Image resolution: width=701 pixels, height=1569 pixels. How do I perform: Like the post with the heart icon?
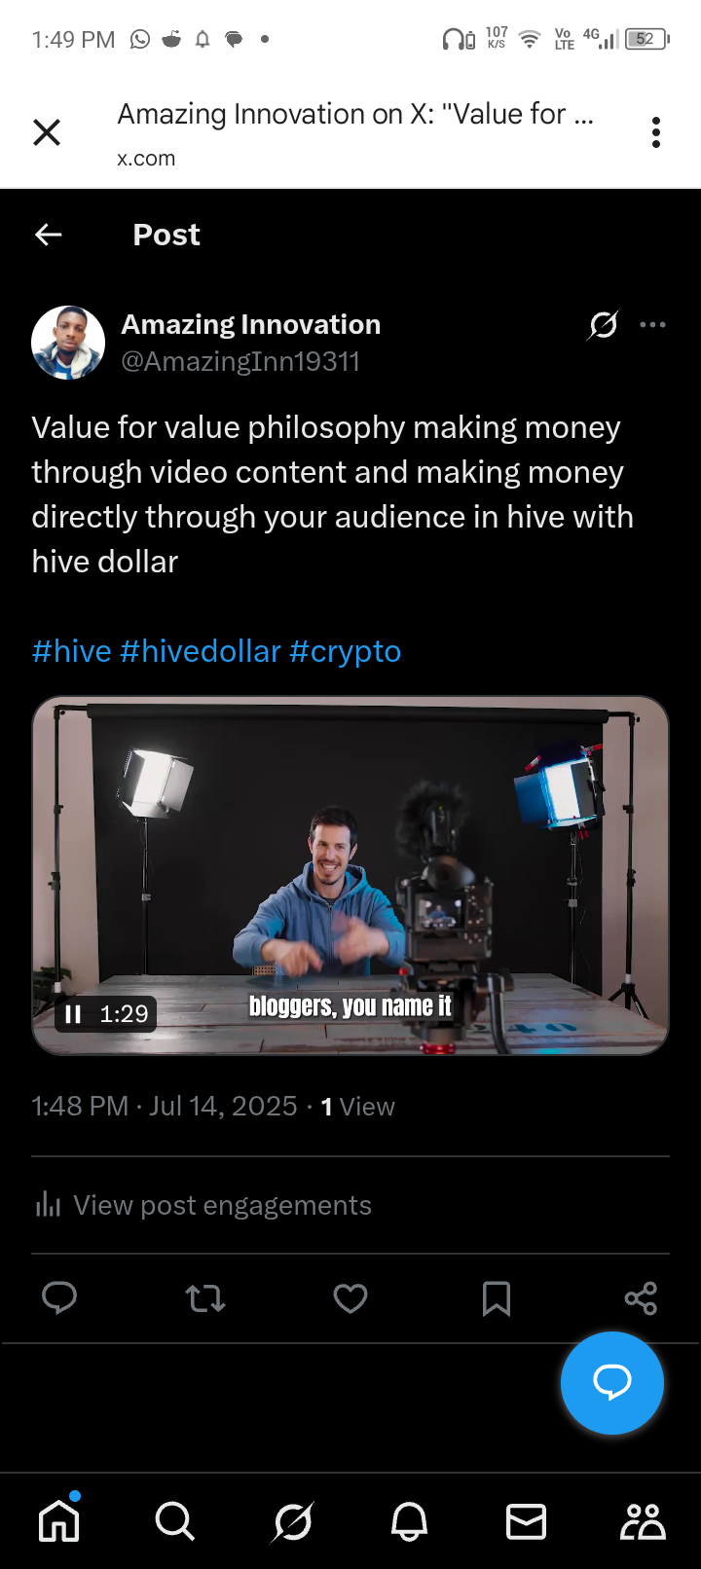coord(350,1298)
